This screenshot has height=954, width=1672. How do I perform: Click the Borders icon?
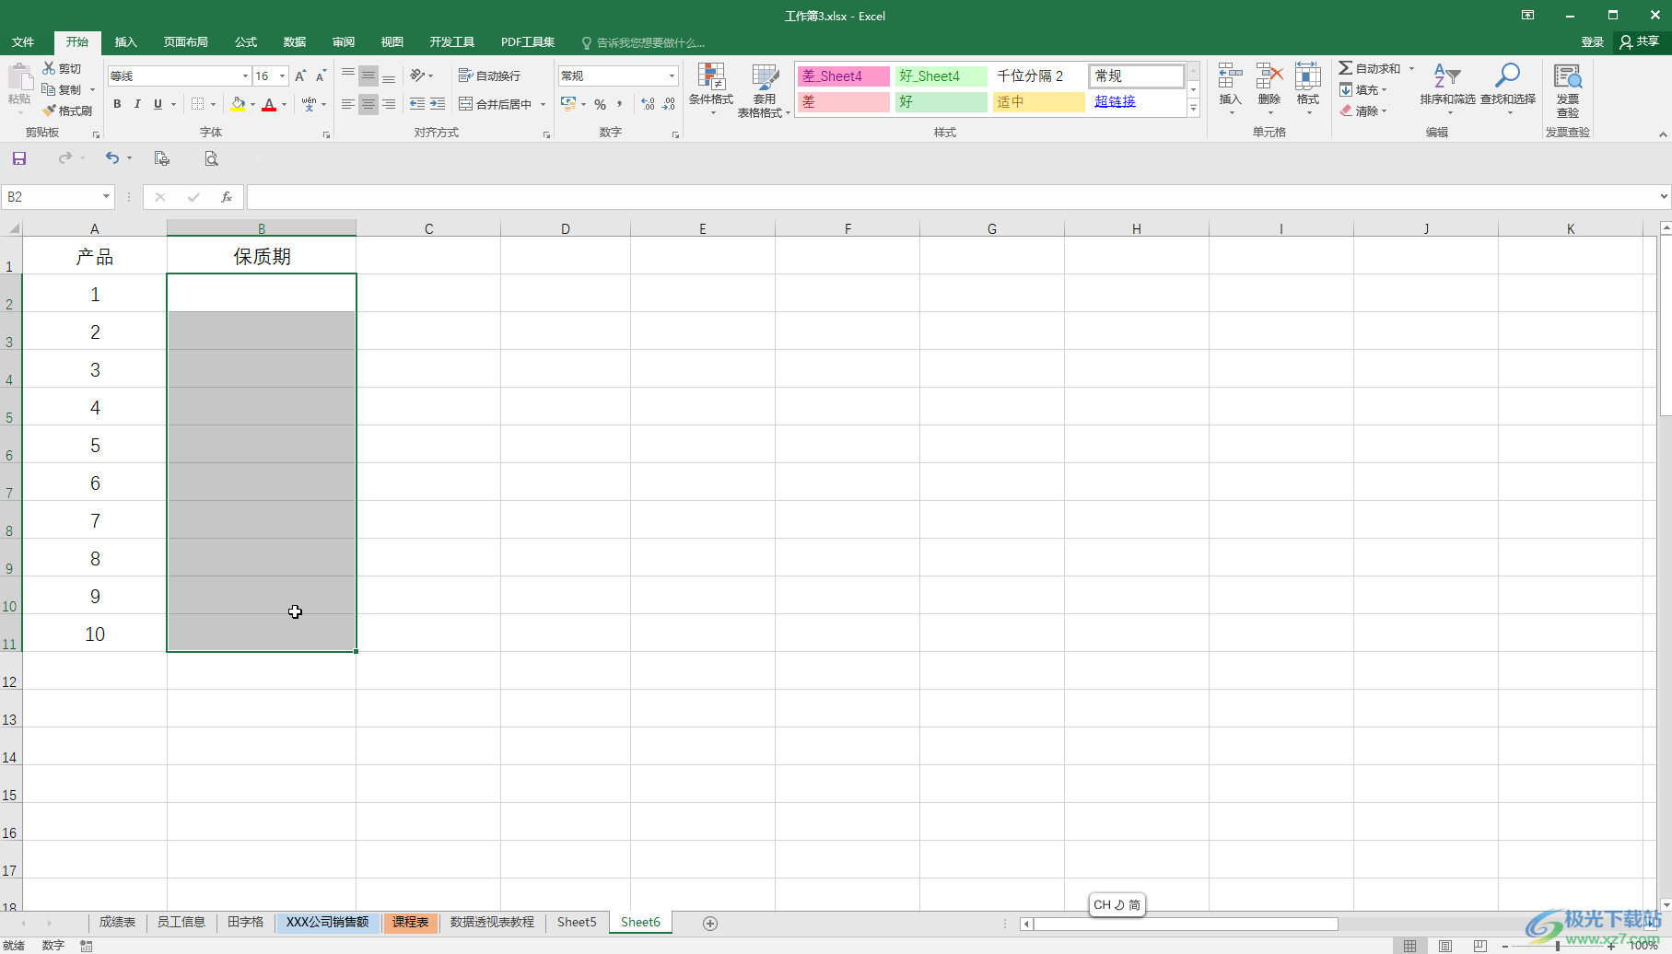(197, 104)
